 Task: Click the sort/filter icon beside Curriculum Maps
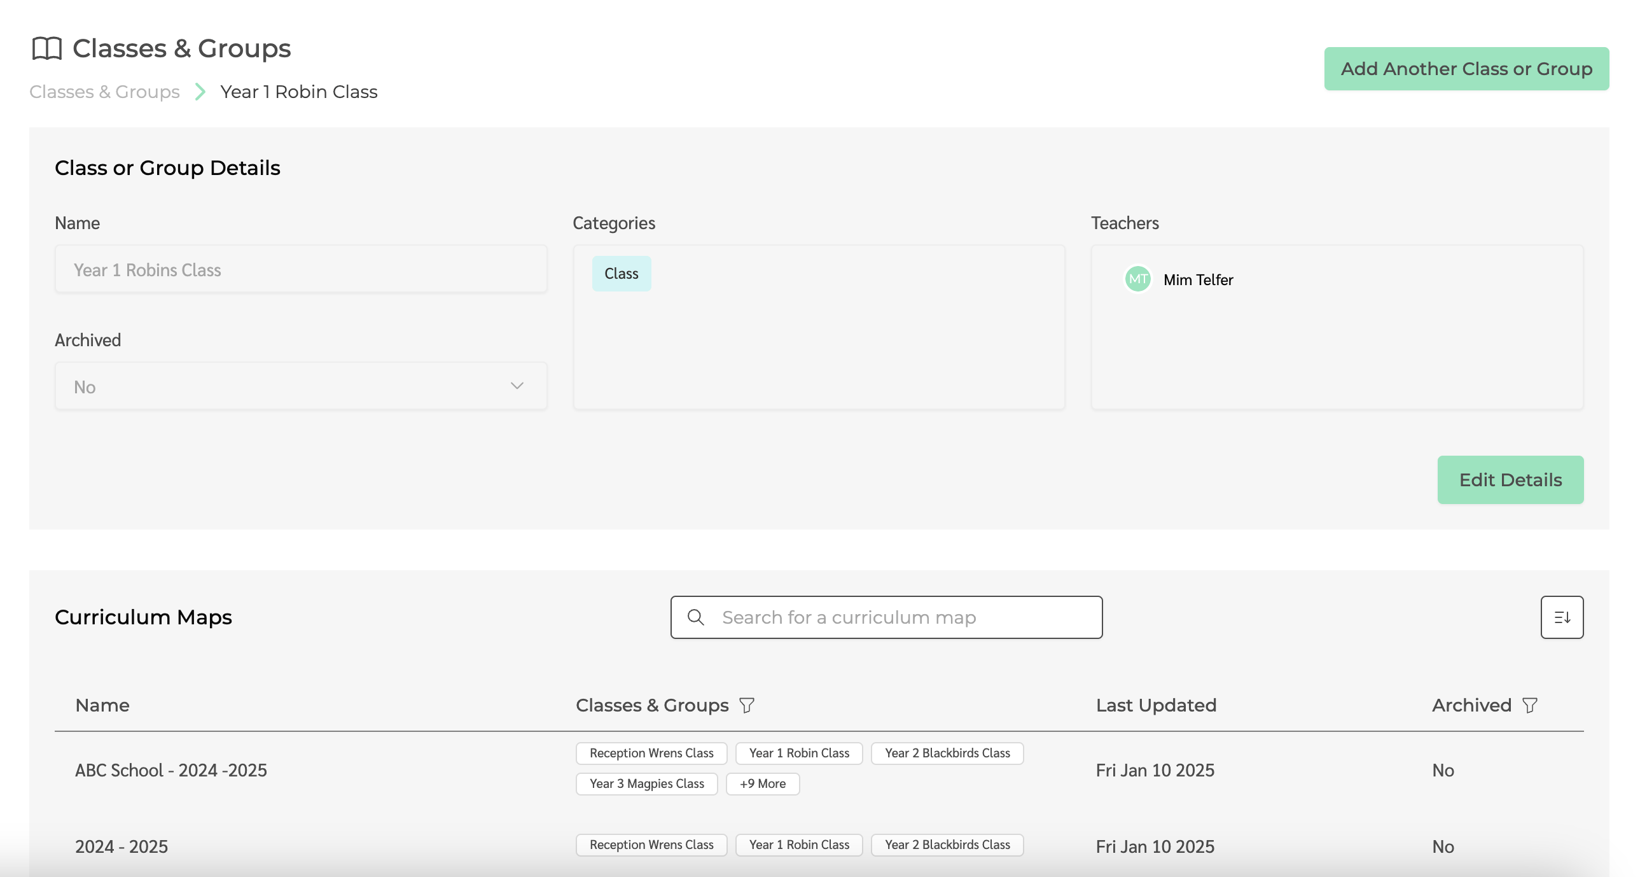click(x=1562, y=617)
